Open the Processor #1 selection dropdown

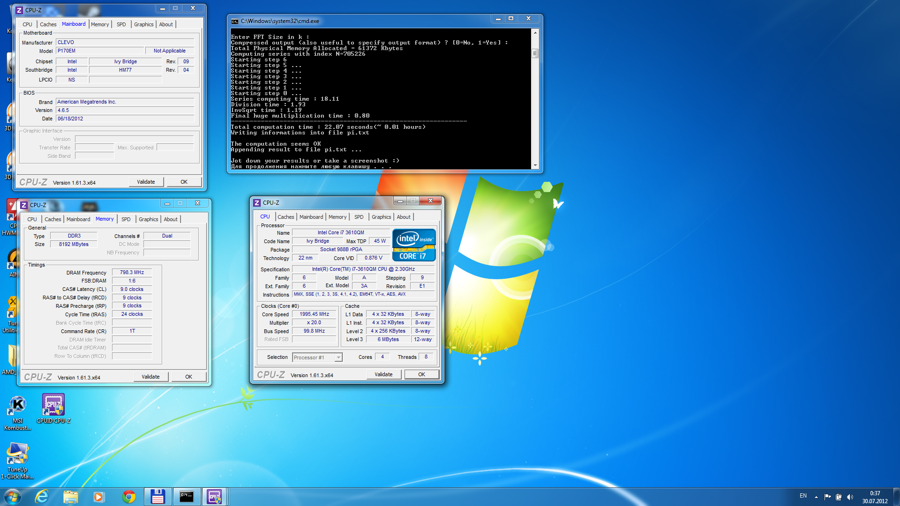point(317,357)
